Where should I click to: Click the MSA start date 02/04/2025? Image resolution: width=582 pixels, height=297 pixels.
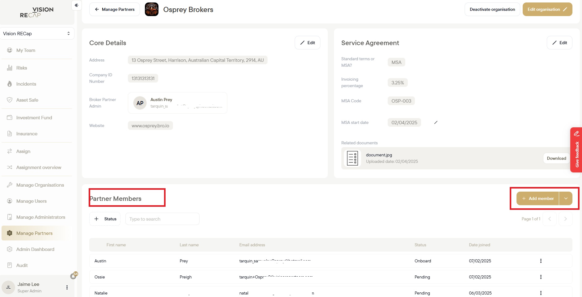coord(404,122)
